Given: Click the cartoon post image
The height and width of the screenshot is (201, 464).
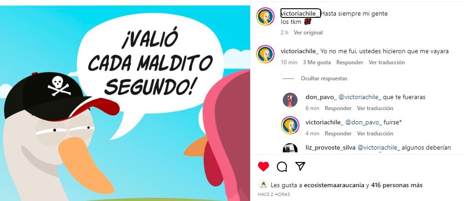Looking at the screenshot, I should (125, 103).
